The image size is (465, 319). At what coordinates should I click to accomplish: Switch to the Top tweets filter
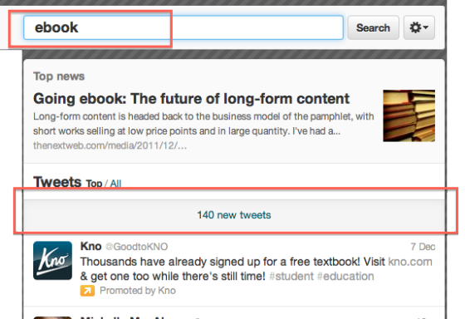94,184
